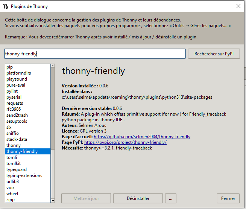Viewport: 246px width, 209px height.
Task: Click the grayed Mettre à jour button
Action: (86, 198)
